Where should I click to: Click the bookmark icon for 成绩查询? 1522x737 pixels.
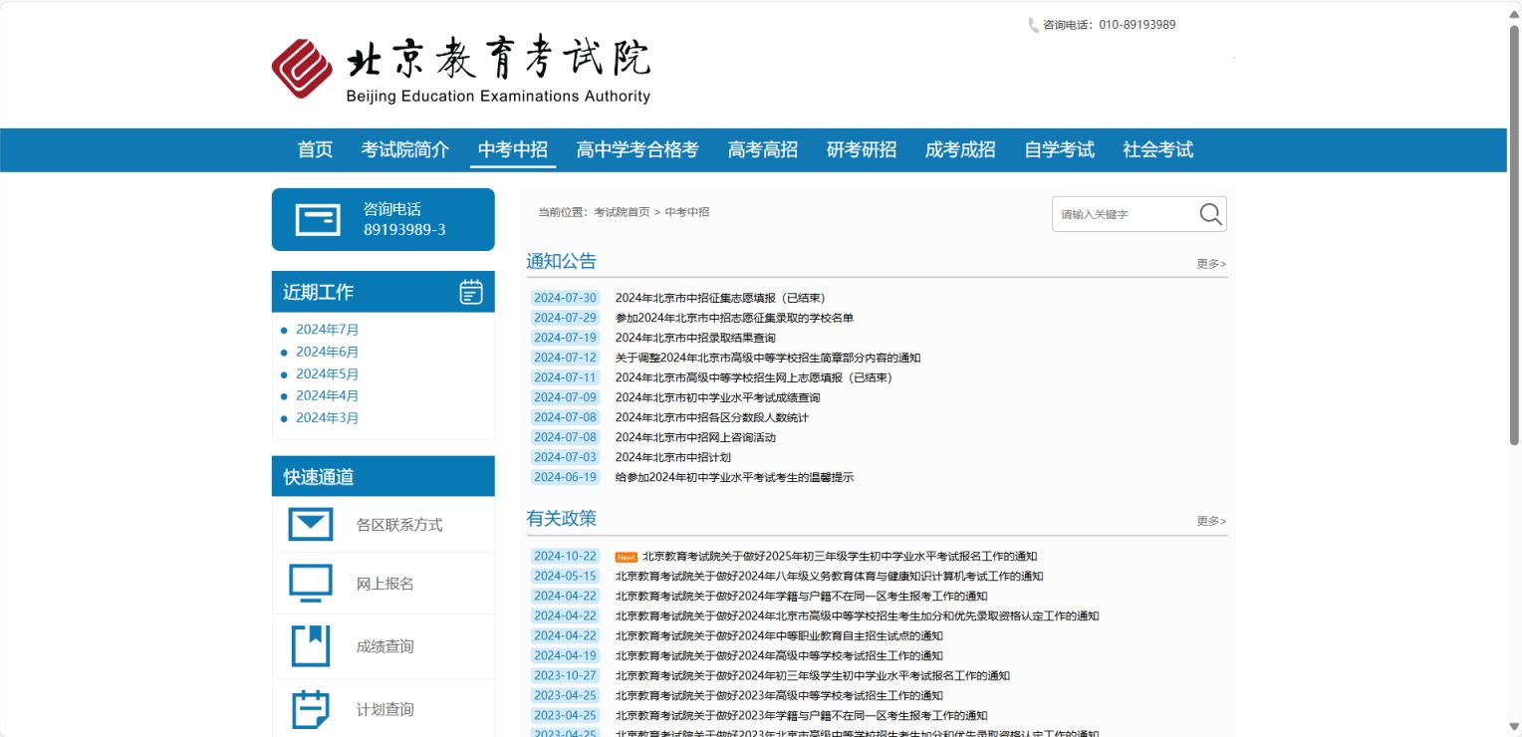[311, 645]
